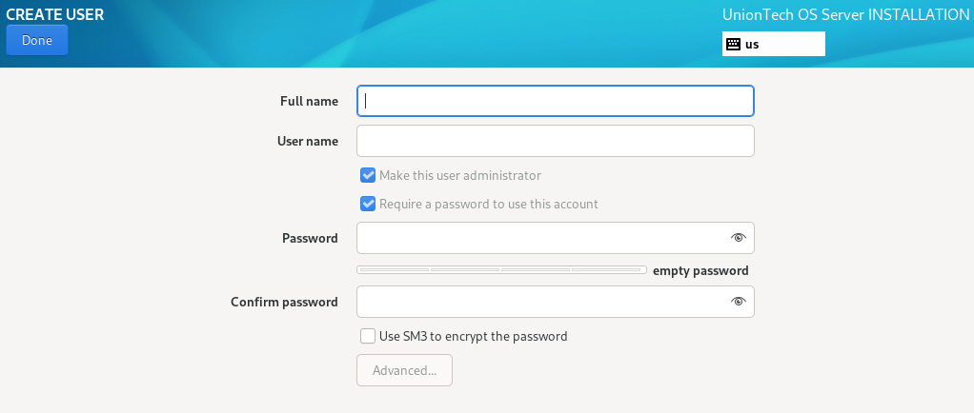Enable Use SM3 to encrypt the password

click(x=368, y=336)
